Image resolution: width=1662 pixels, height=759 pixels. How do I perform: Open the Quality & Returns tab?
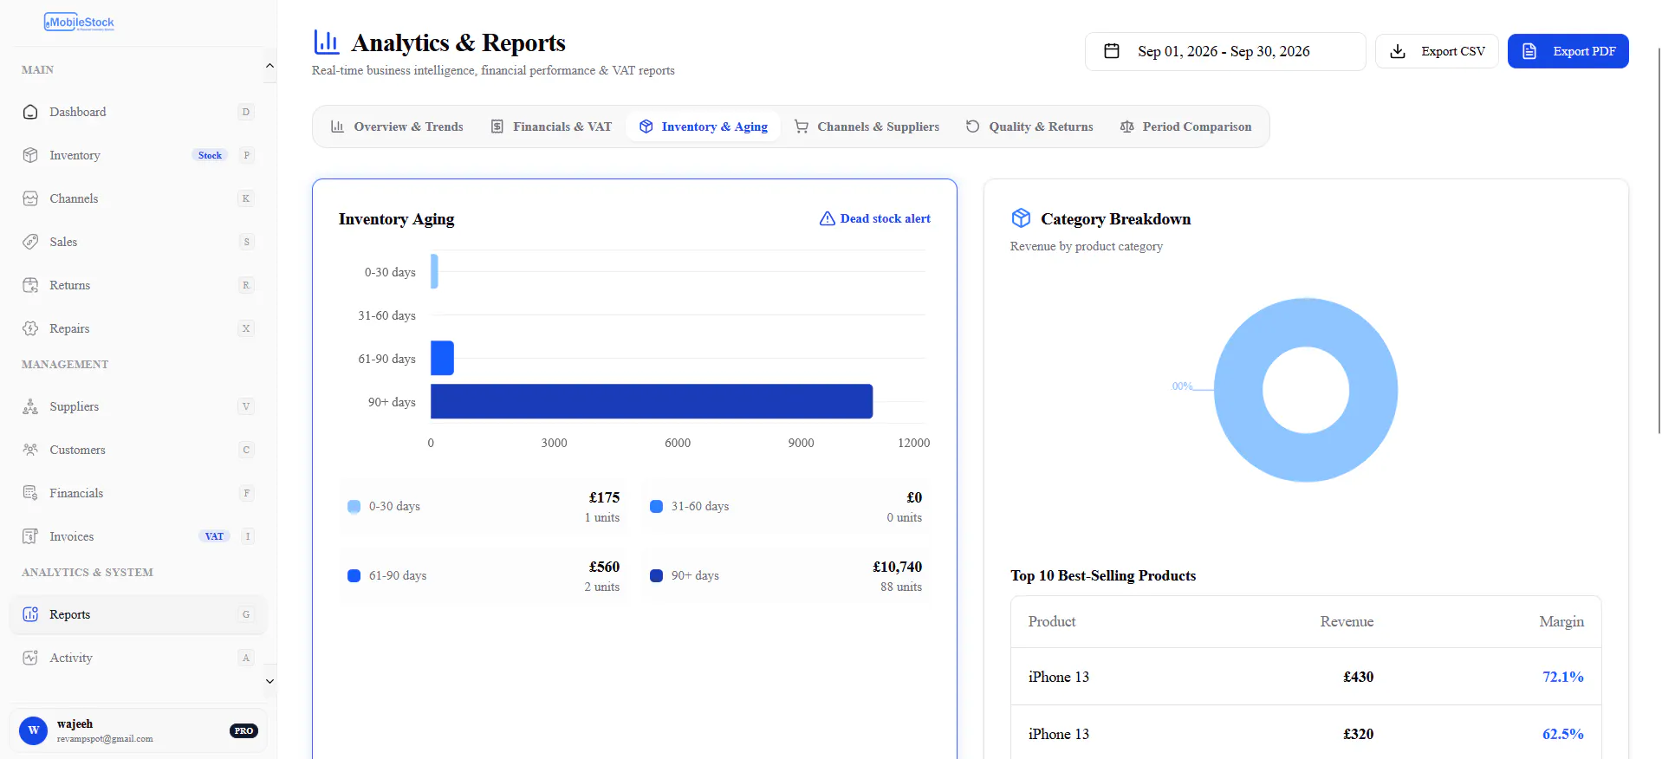coord(1029,126)
